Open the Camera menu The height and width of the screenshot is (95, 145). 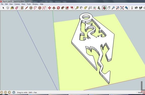point(17,4)
